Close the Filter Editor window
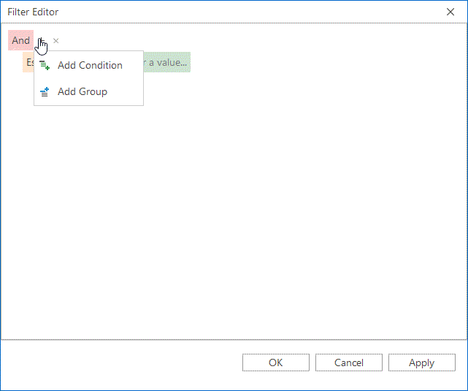Viewport: 468px width, 391px height. pyautogui.click(x=450, y=12)
